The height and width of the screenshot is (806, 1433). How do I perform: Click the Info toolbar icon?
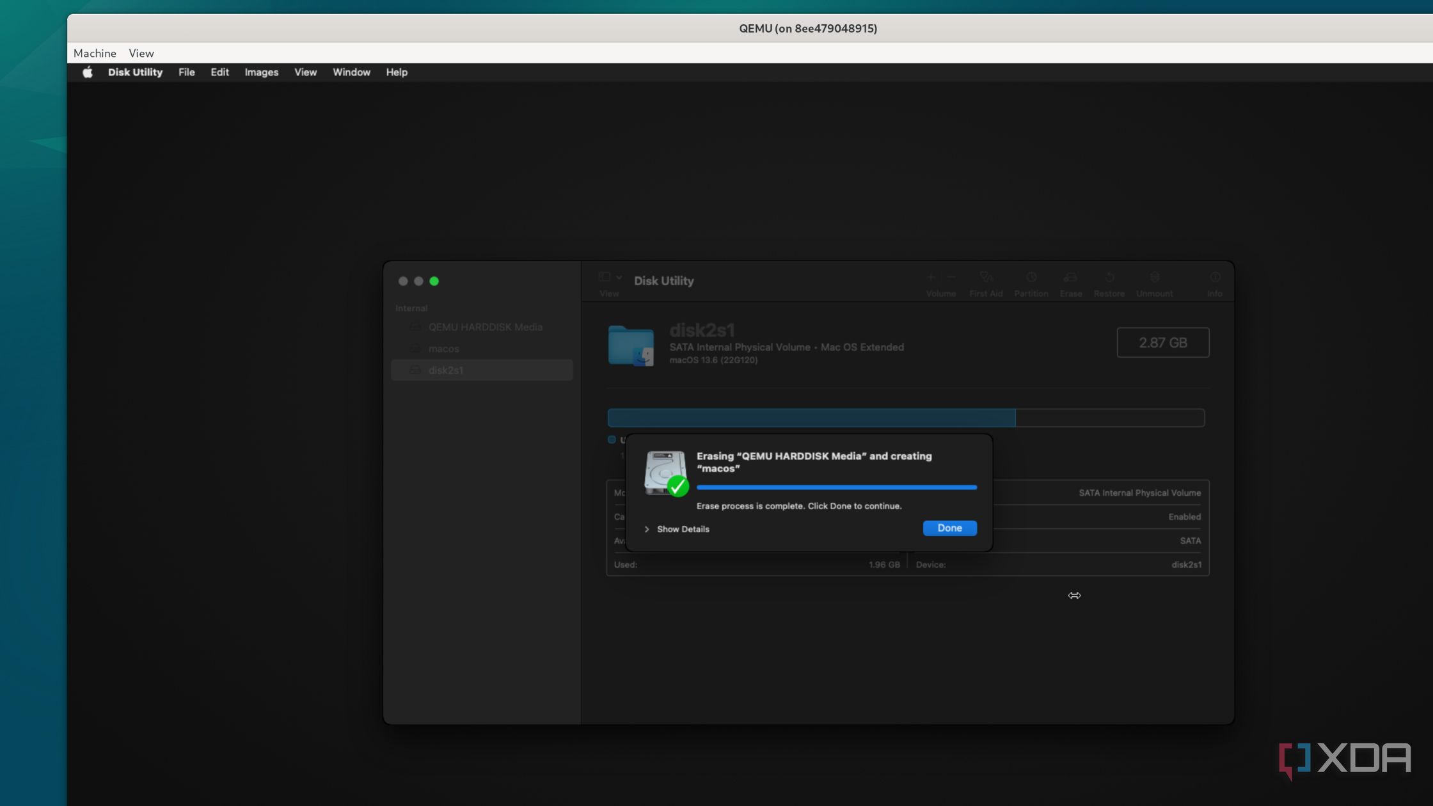click(x=1214, y=278)
